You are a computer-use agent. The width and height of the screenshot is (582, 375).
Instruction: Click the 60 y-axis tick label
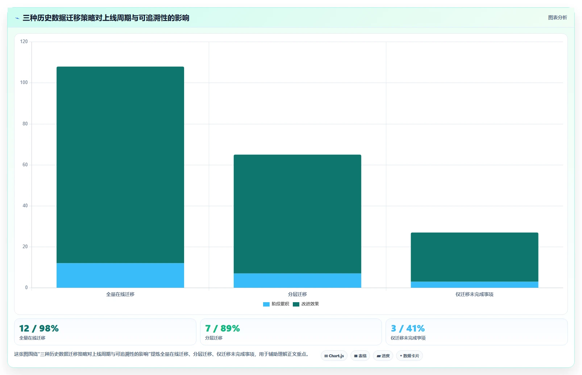click(25, 165)
